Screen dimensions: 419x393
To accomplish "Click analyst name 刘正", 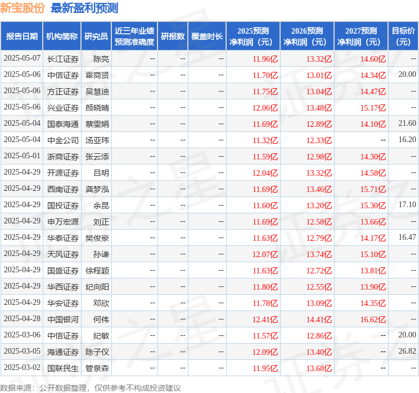I will click(x=101, y=222).
